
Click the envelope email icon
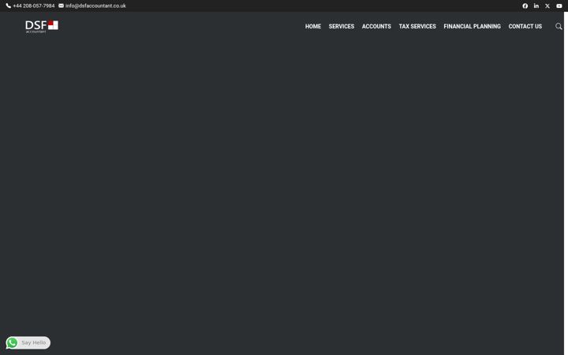[61, 6]
